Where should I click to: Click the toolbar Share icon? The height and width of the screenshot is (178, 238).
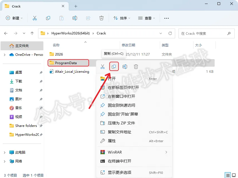pyautogui.click(x=88, y=18)
